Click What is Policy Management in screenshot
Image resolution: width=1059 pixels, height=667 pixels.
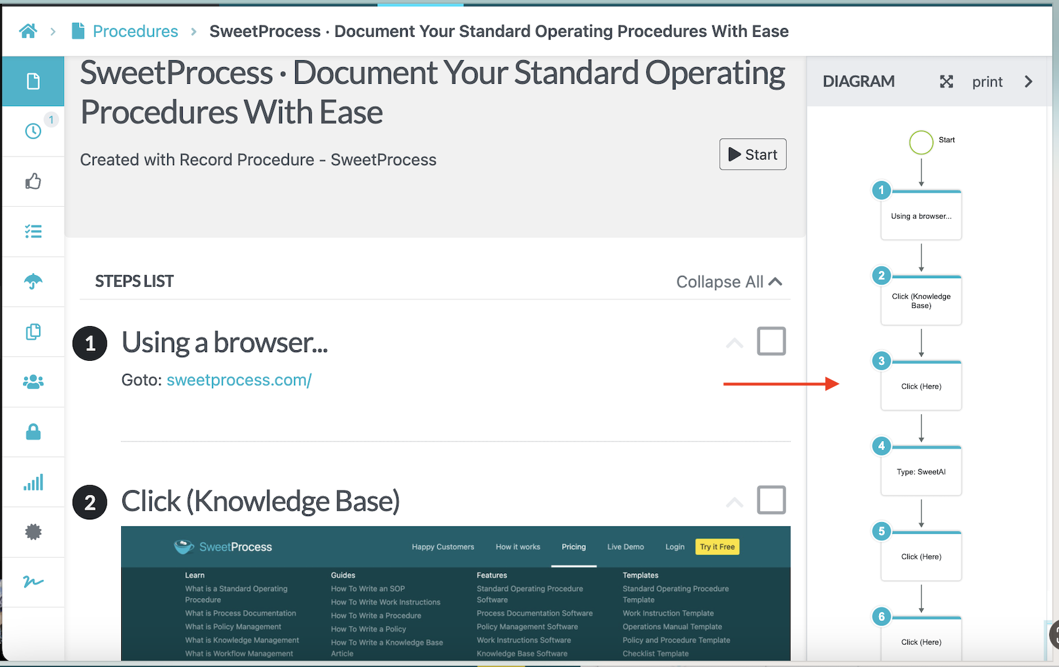[233, 627]
